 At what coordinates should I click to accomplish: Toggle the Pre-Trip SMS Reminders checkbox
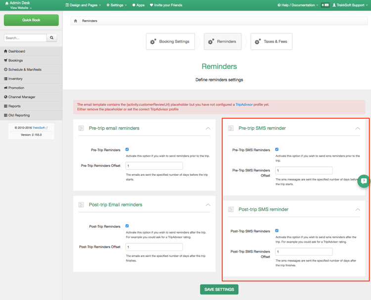(x=277, y=149)
